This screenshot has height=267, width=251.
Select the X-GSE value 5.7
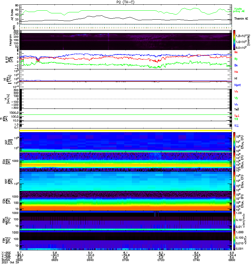[19, 253]
